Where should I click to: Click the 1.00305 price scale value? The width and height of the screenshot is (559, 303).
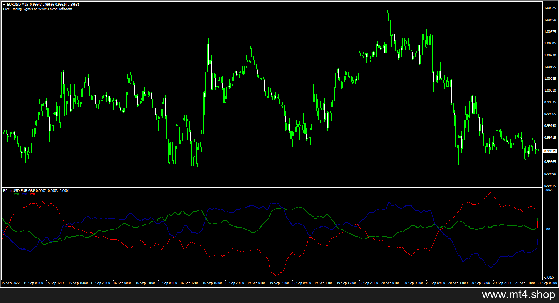550,43
